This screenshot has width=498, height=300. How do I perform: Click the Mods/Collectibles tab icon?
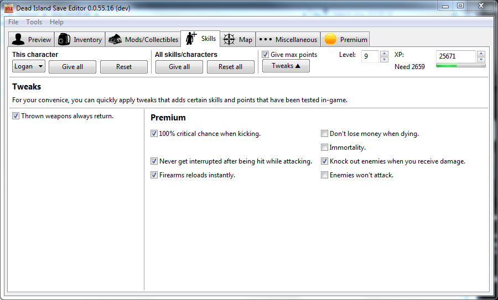pyautogui.click(x=115, y=39)
